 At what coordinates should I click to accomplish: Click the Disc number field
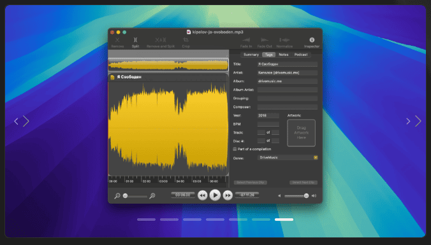tap(261, 141)
